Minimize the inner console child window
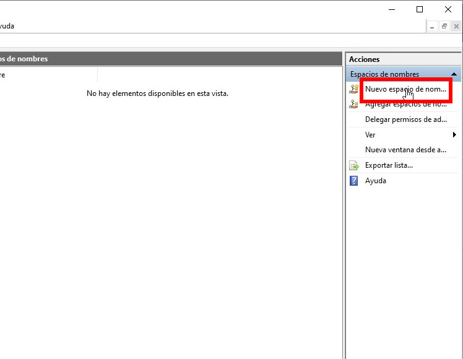 click(433, 27)
